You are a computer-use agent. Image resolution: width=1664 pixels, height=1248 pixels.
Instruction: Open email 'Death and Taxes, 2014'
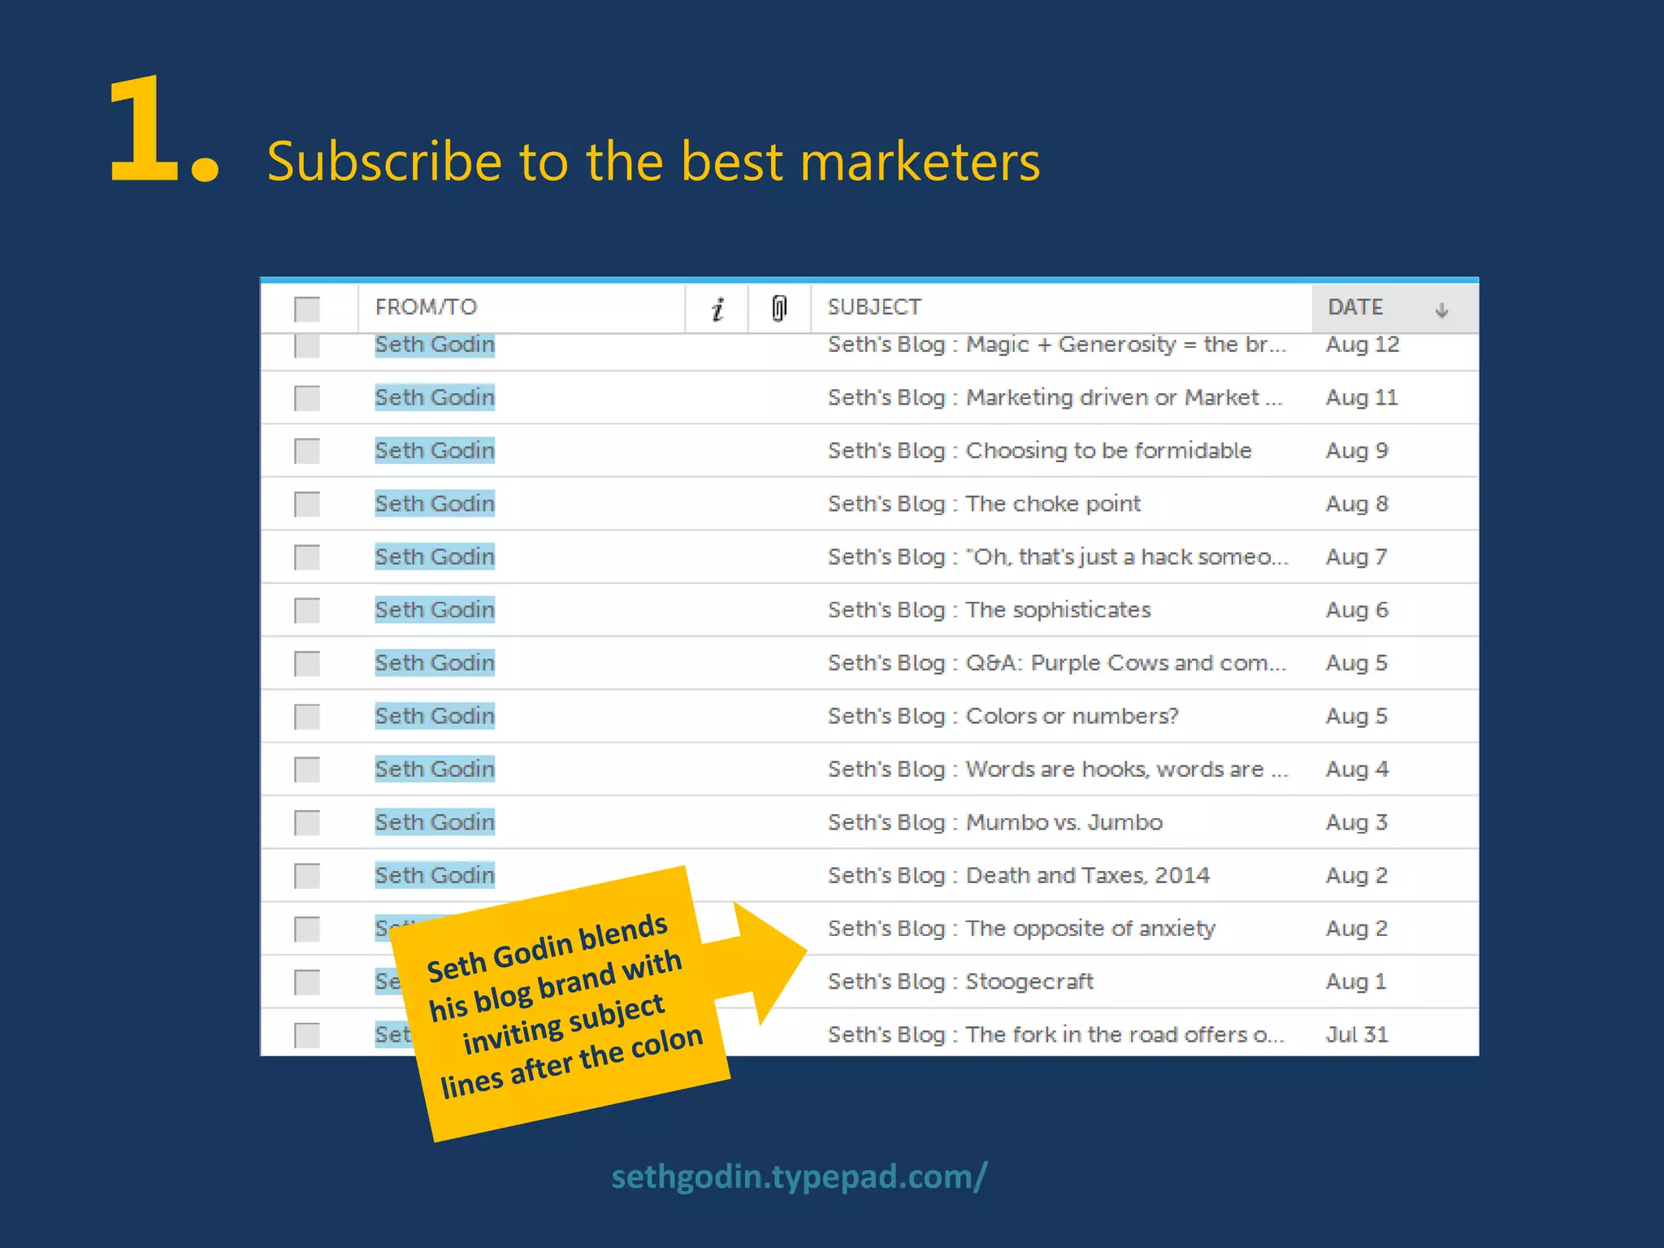1019,875
